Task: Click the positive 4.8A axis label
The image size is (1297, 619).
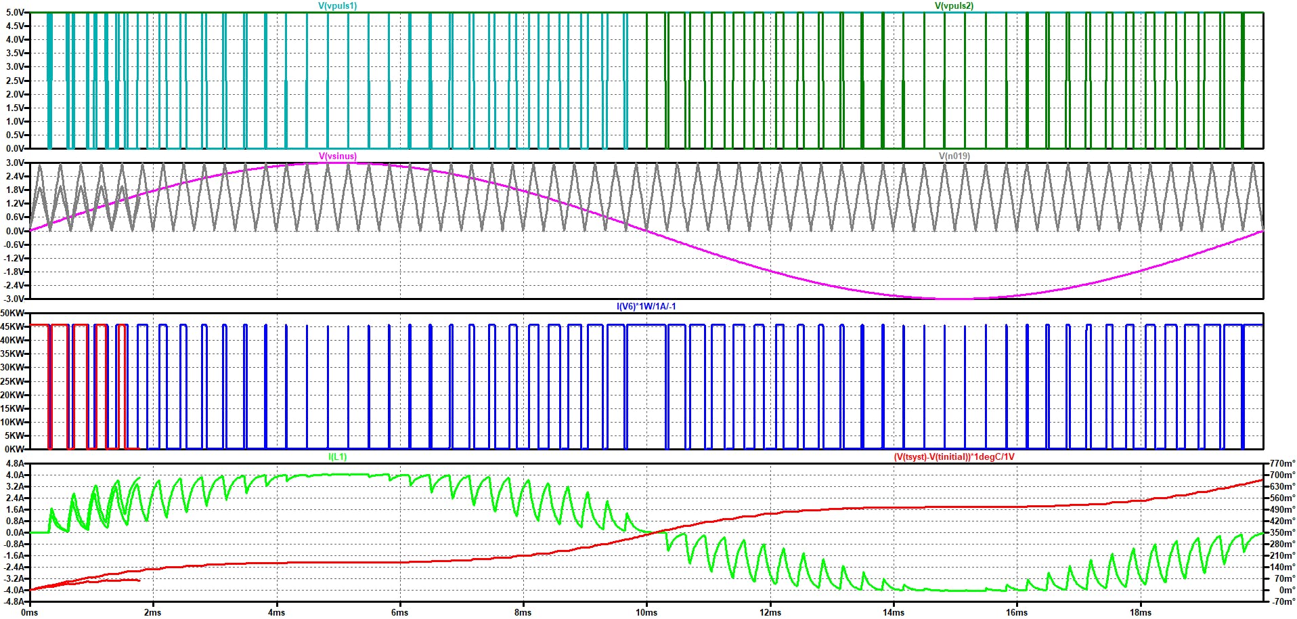Action: tap(15, 463)
